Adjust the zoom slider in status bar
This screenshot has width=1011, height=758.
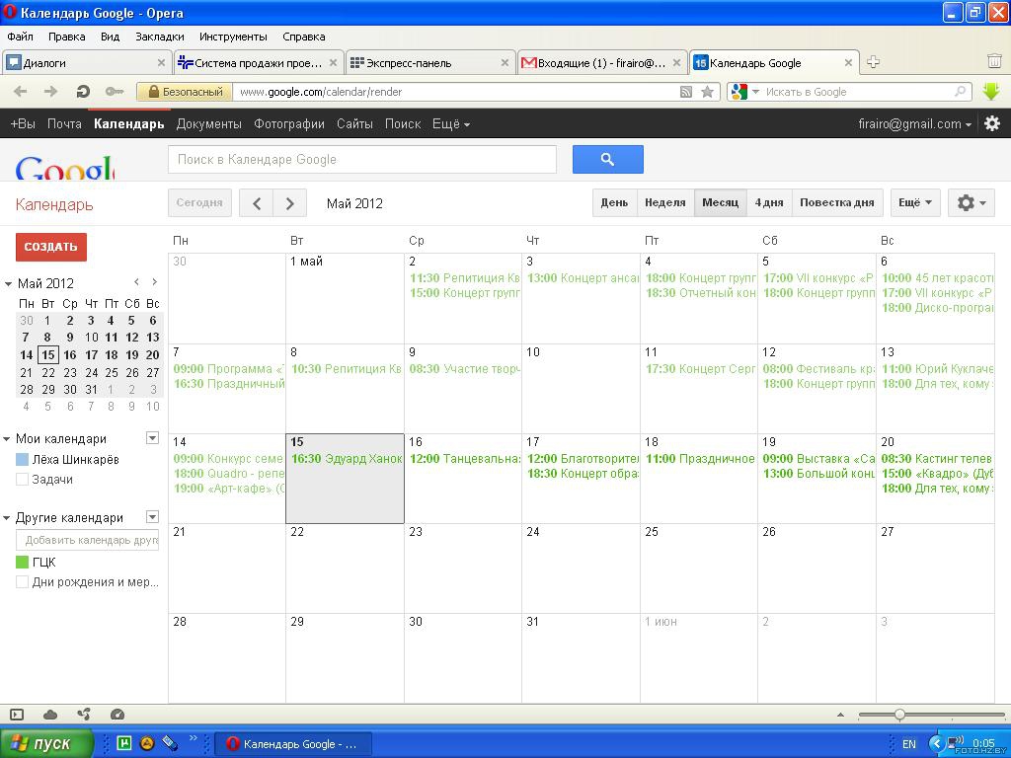(898, 715)
